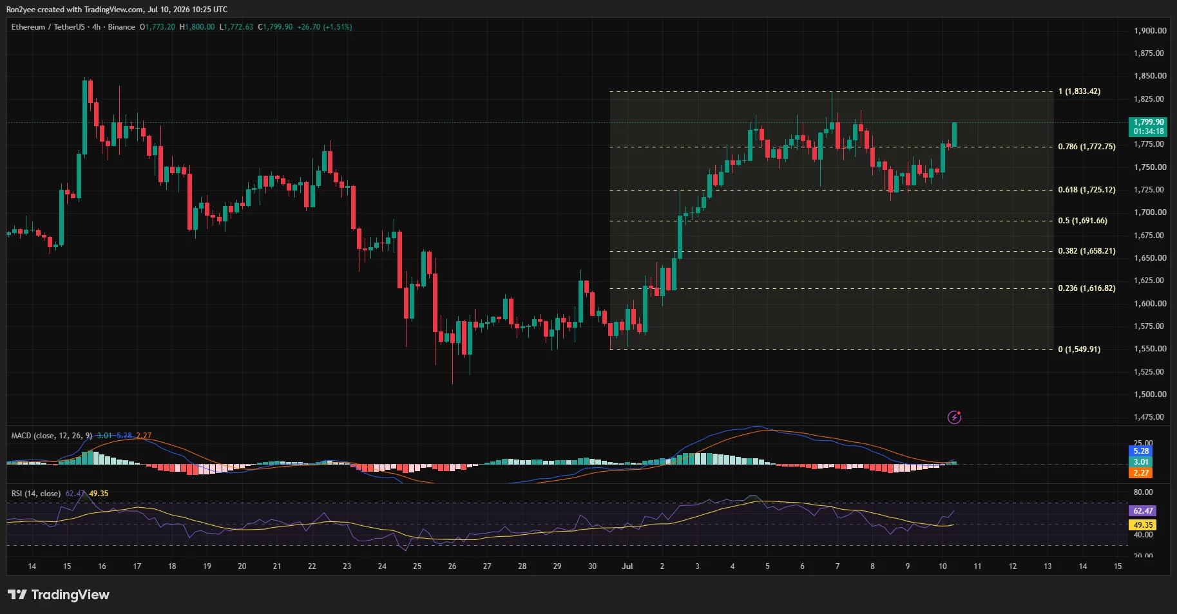Click the date 14 at axis start

click(32, 566)
